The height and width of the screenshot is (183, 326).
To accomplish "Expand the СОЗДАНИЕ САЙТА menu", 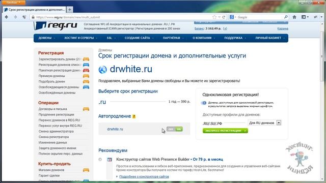I will pyautogui.click(x=139, y=38).
